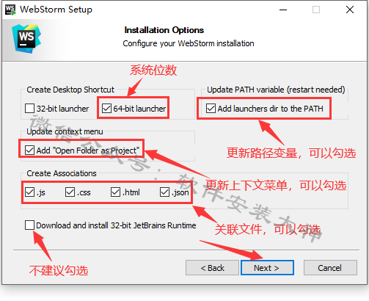Click the disabled maximize window icon
Image resolution: width=369 pixels, height=301 pixels.
[x=316, y=10]
